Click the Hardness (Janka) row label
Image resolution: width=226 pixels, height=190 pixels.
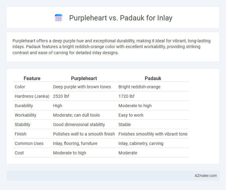[32, 96]
